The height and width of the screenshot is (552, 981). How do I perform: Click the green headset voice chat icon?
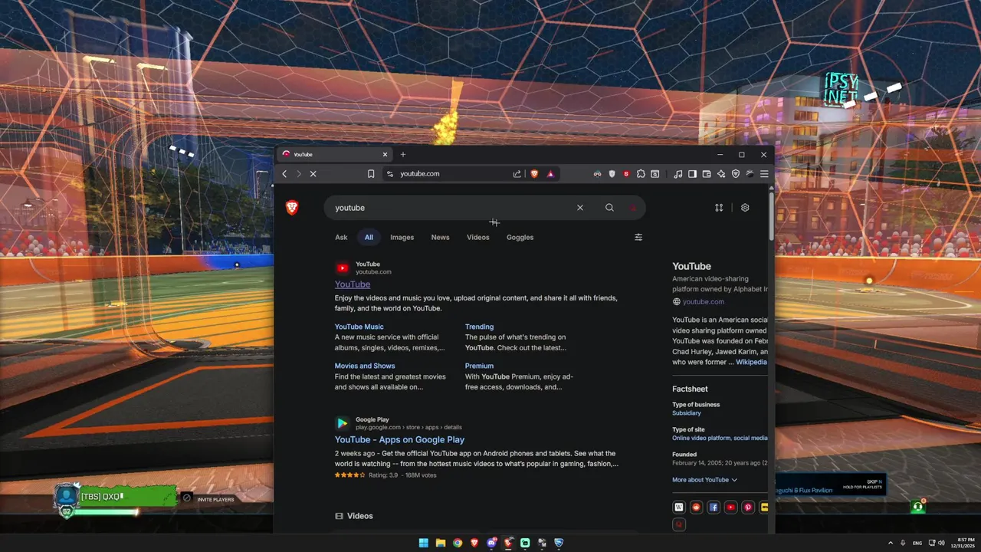(917, 507)
